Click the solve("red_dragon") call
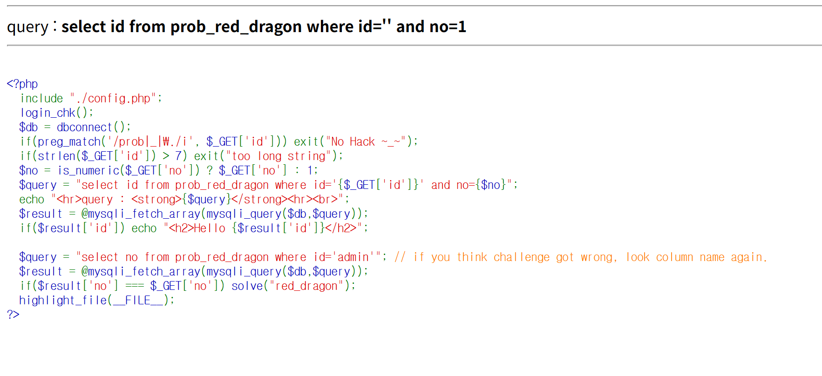Image resolution: width=822 pixels, height=376 pixels. click(293, 286)
